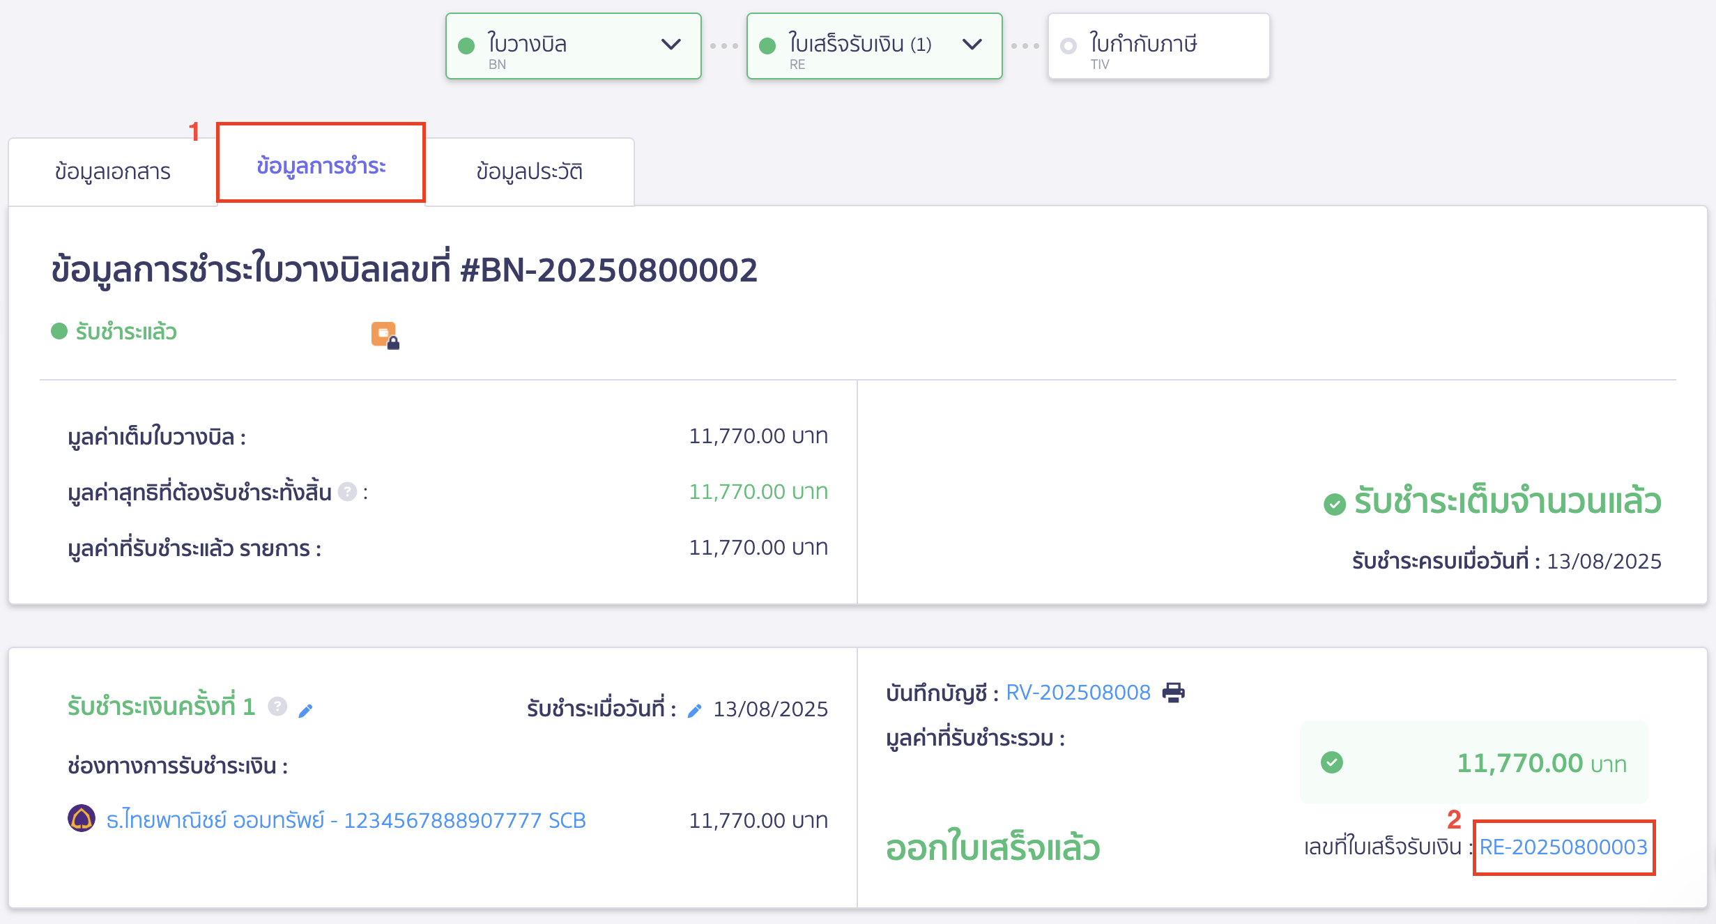Edit the รับชำระเมื่อวันที่ date with pencil icon

pos(694,710)
